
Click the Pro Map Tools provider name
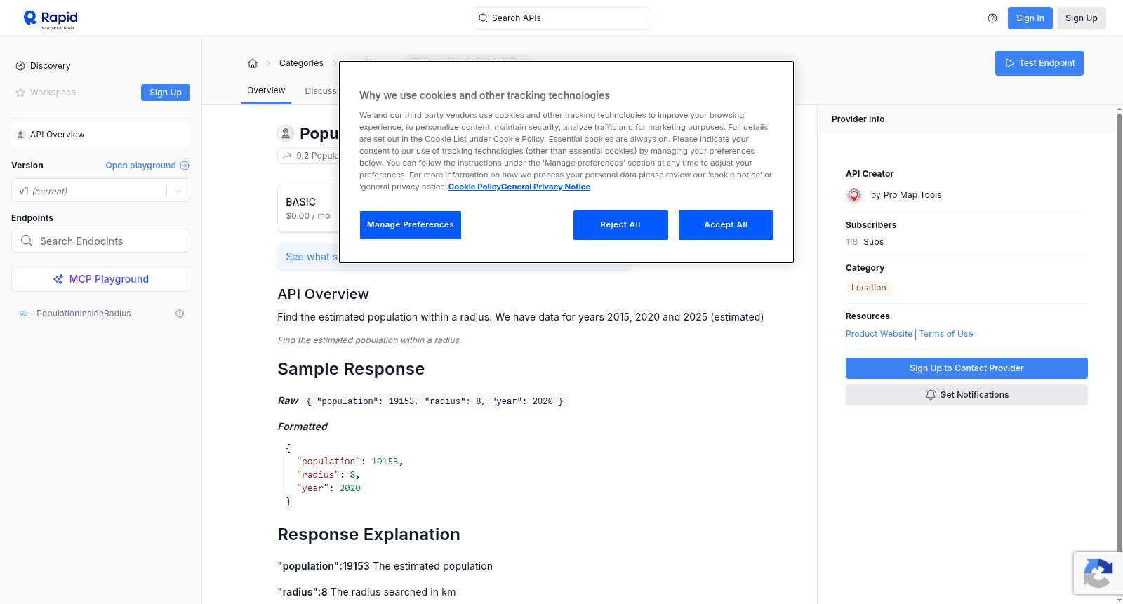pos(912,195)
